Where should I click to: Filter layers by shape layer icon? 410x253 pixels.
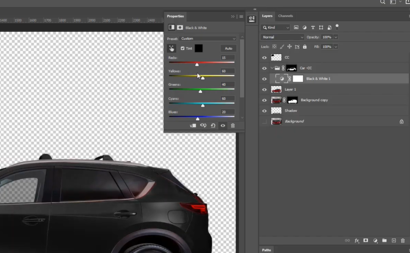321,28
